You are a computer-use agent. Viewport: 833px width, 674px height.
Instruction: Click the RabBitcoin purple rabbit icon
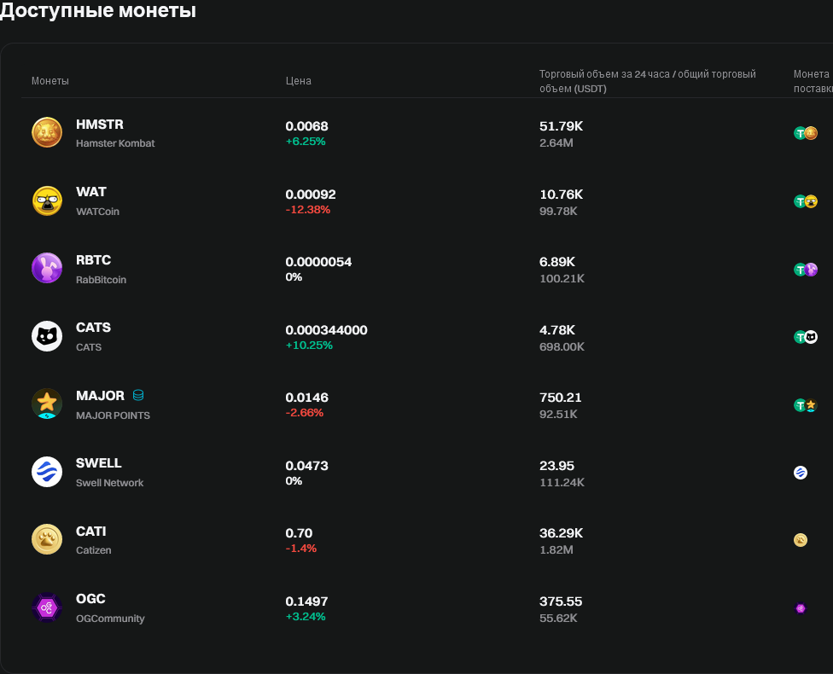47,268
